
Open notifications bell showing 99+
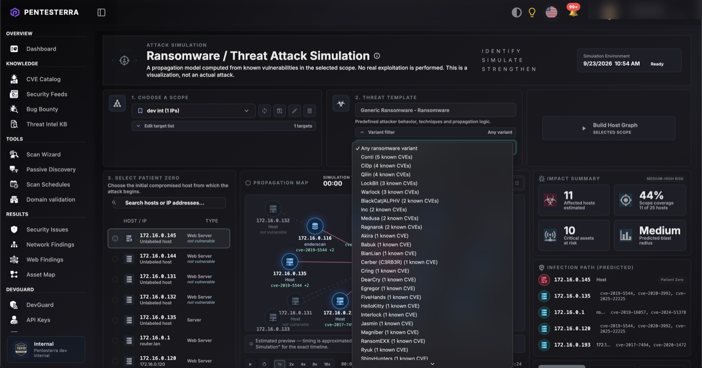pyautogui.click(x=573, y=12)
